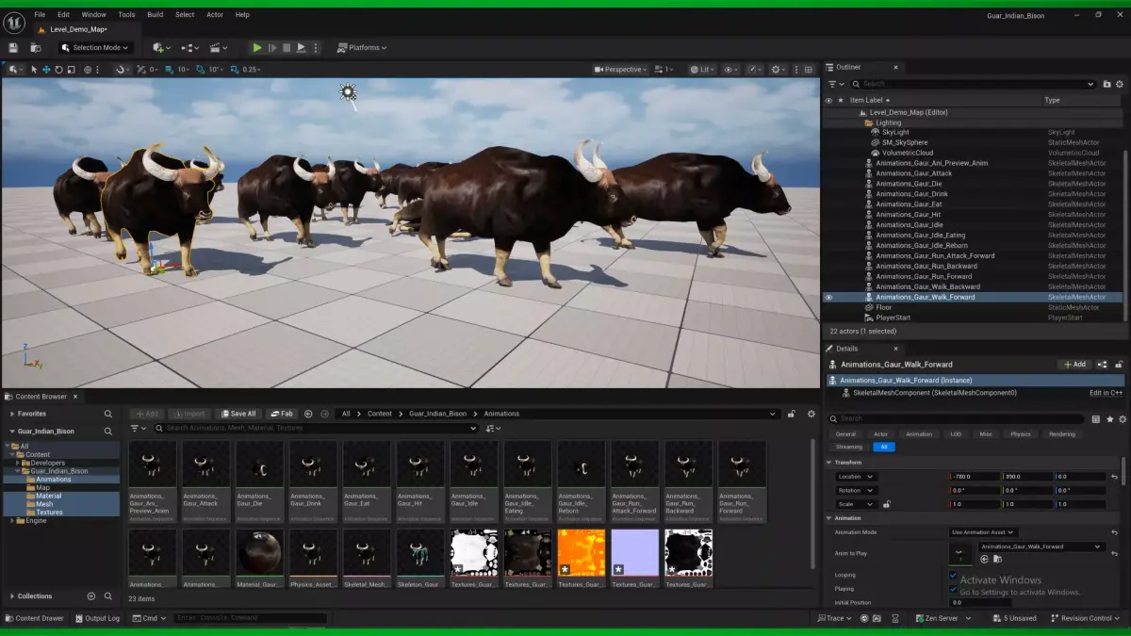The image size is (1131, 636).
Task: Select the translate gizmo tool in viewport toolbar
Action: coord(46,69)
